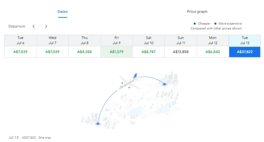Choose Wed Jul 7 price A$7,039
The width and height of the screenshot is (264, 142).
[x=52, y=52]
